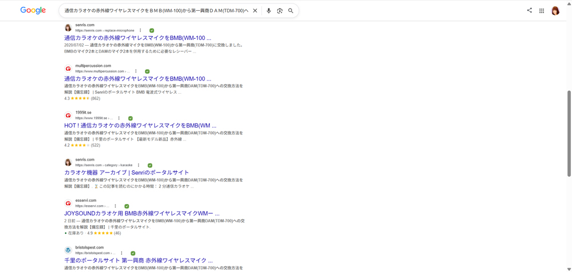Screen dimensions: 572x272
Task: Open the 'JOYSOUNDカラオケ用 BMB赤外線' result link
Action: [142, 213]
